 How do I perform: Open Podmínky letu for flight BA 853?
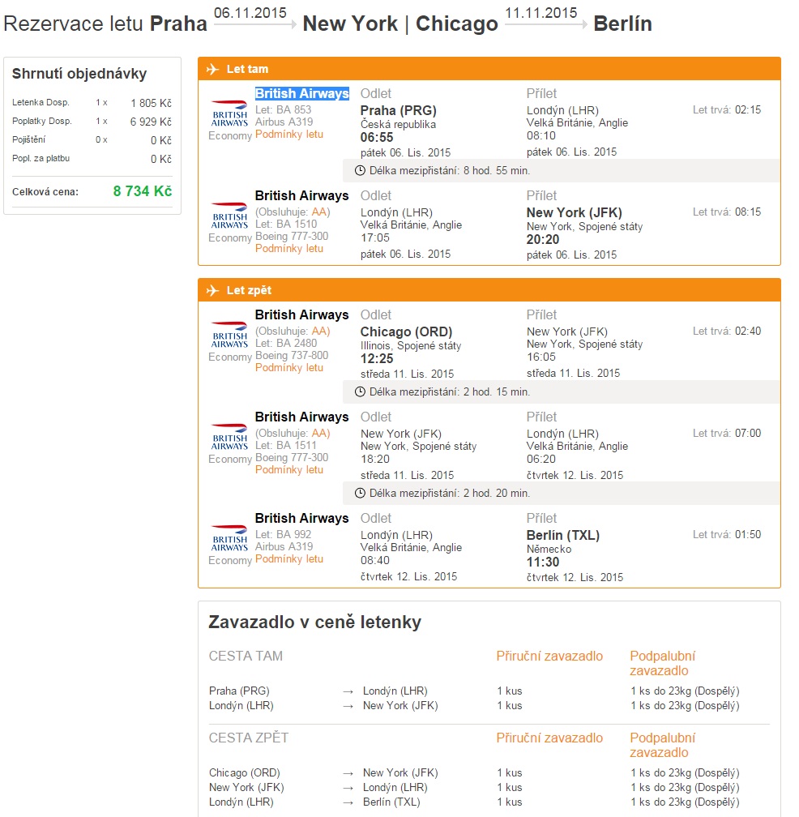click(289, 135)
